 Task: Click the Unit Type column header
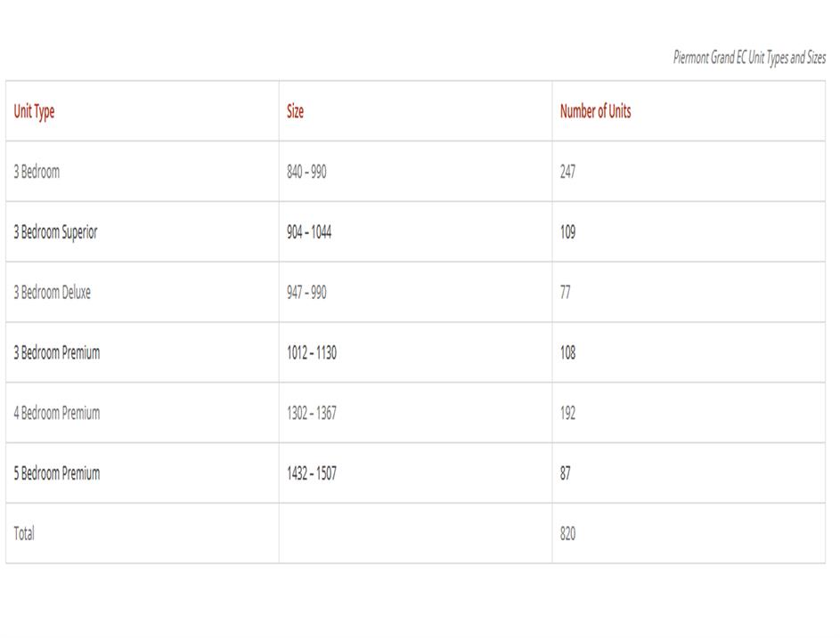[x=34, y=111]
